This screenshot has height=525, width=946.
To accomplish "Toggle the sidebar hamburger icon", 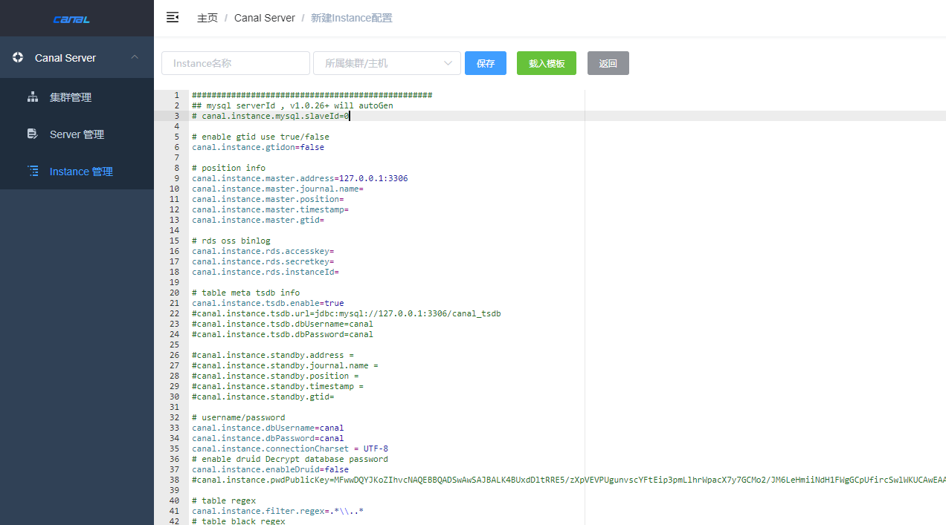I will 173,17.
